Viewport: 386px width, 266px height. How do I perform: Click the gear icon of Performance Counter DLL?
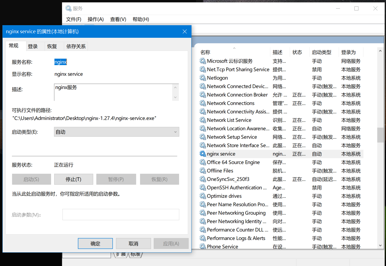[x=203, y=230]
